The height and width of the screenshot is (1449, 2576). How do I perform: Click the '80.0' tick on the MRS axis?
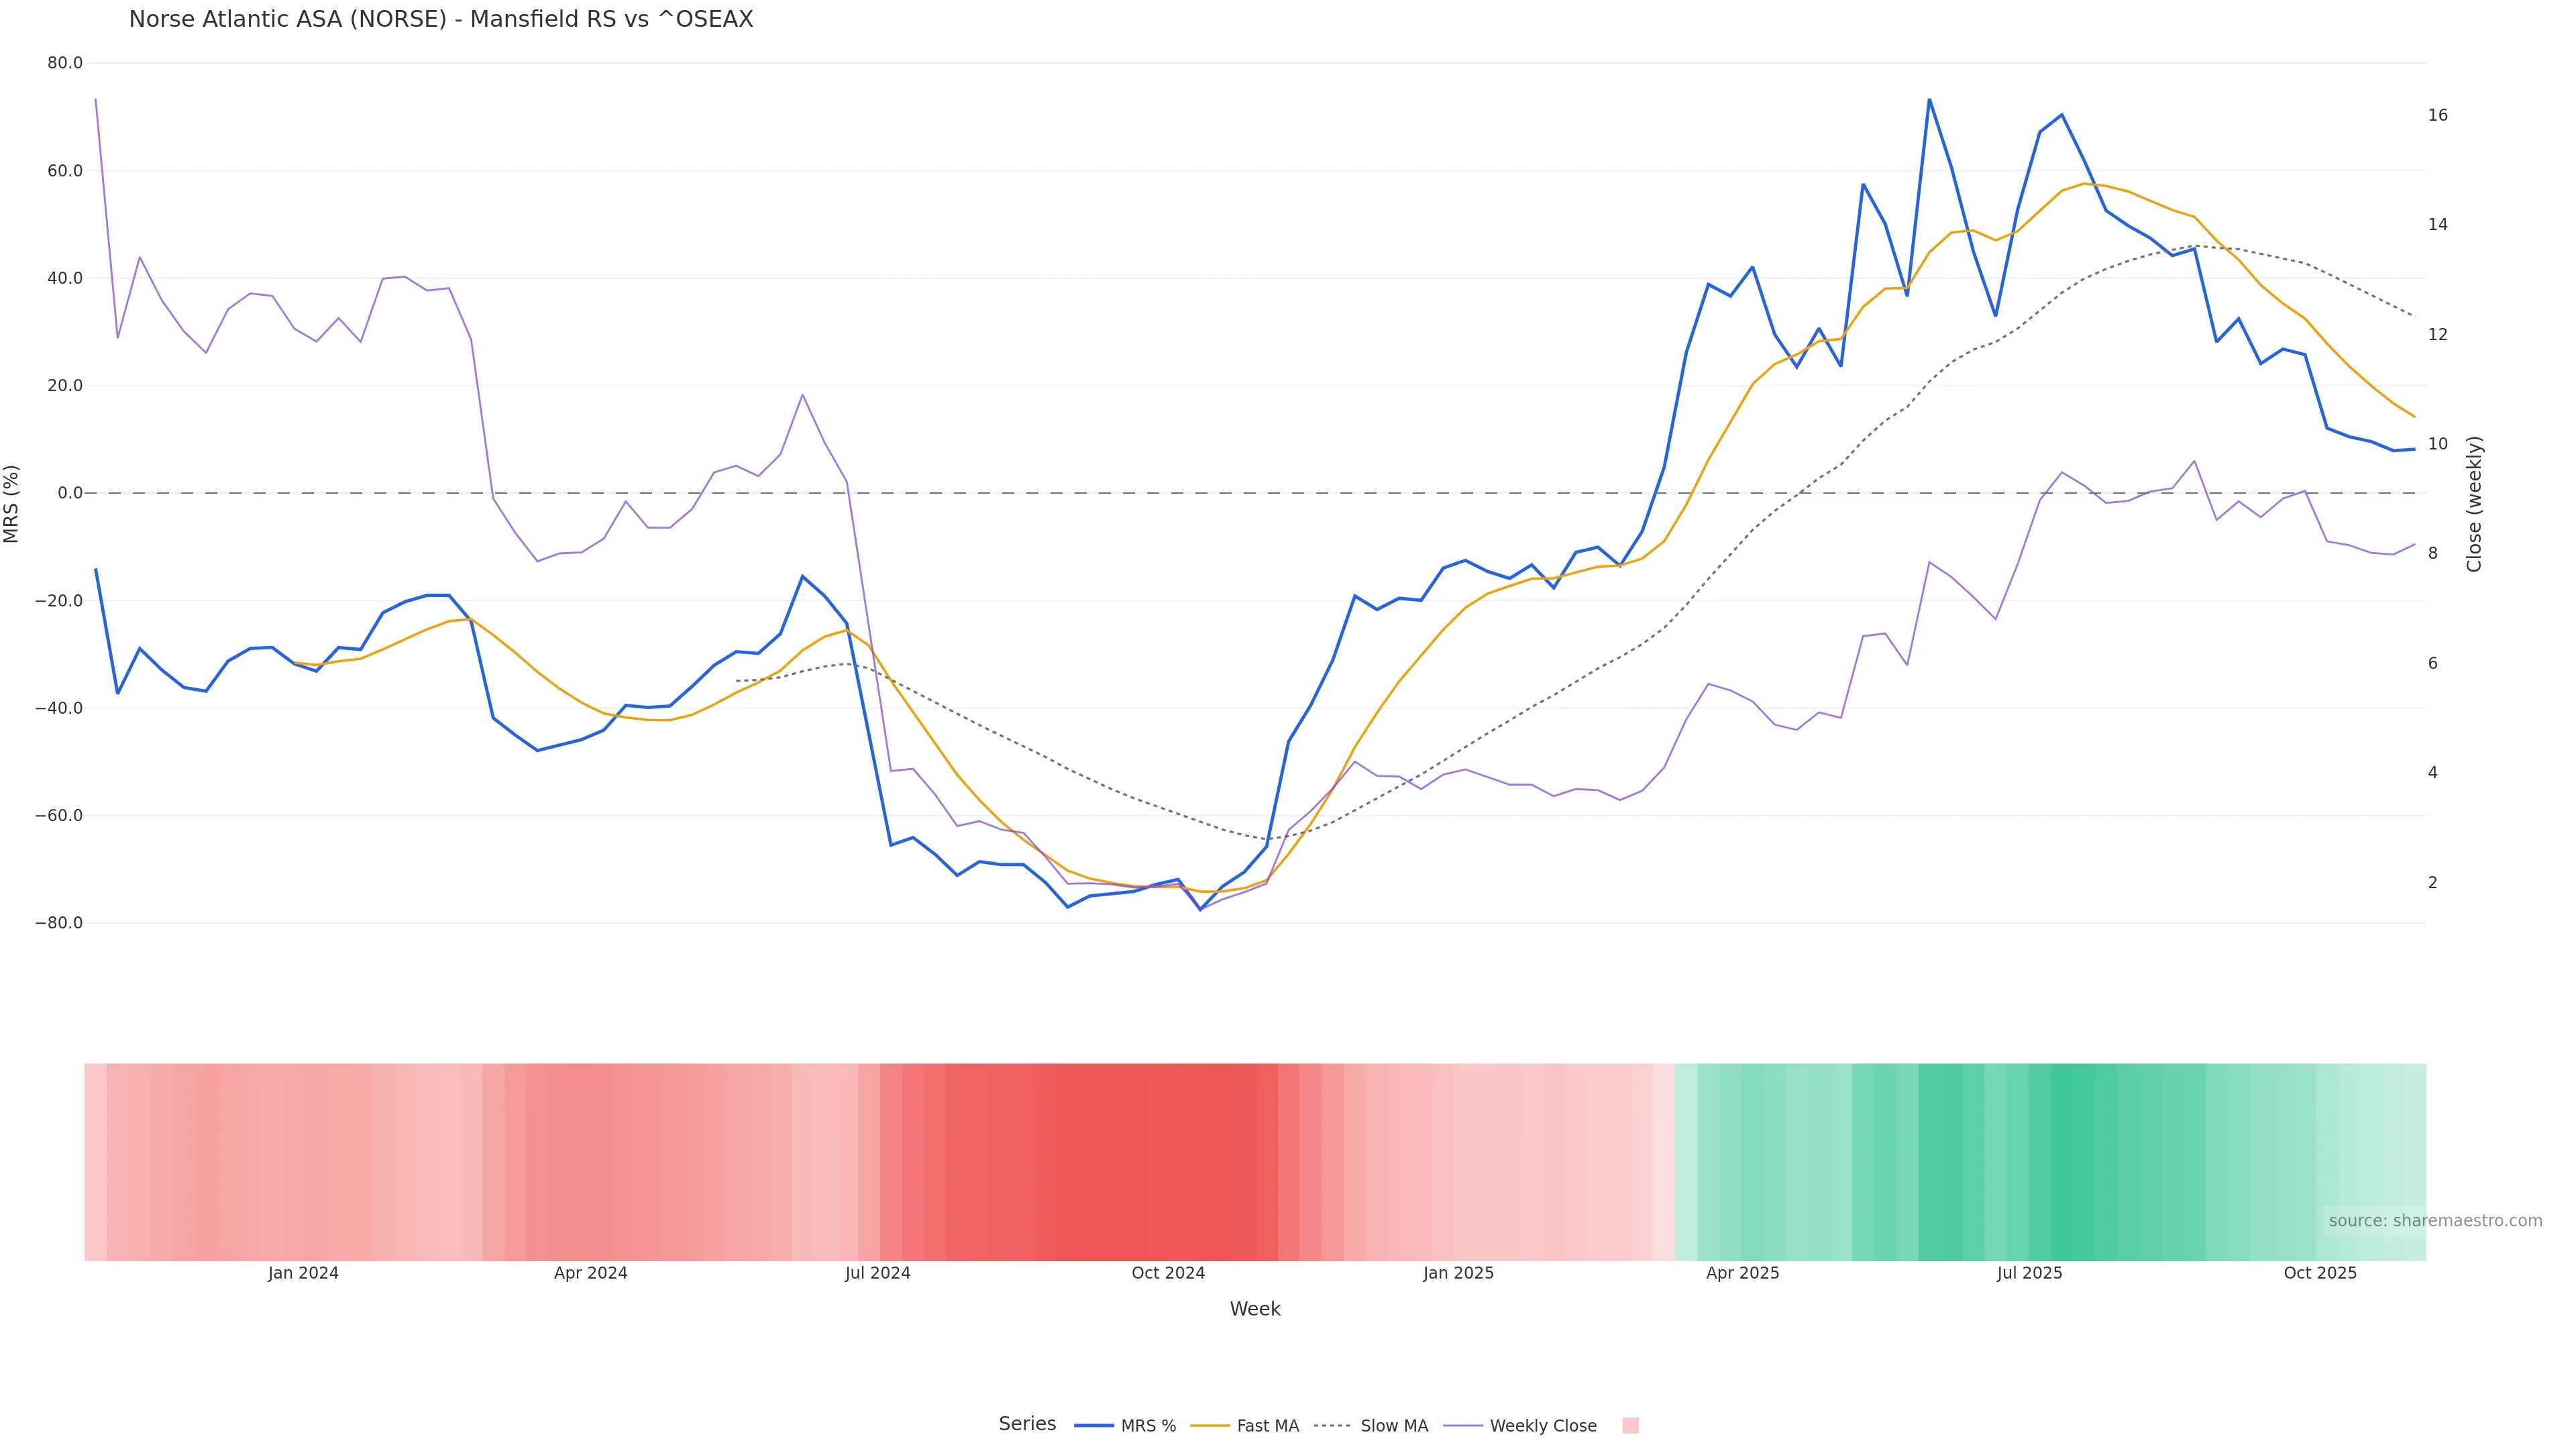pyautogui.click(x=65, y=63)
